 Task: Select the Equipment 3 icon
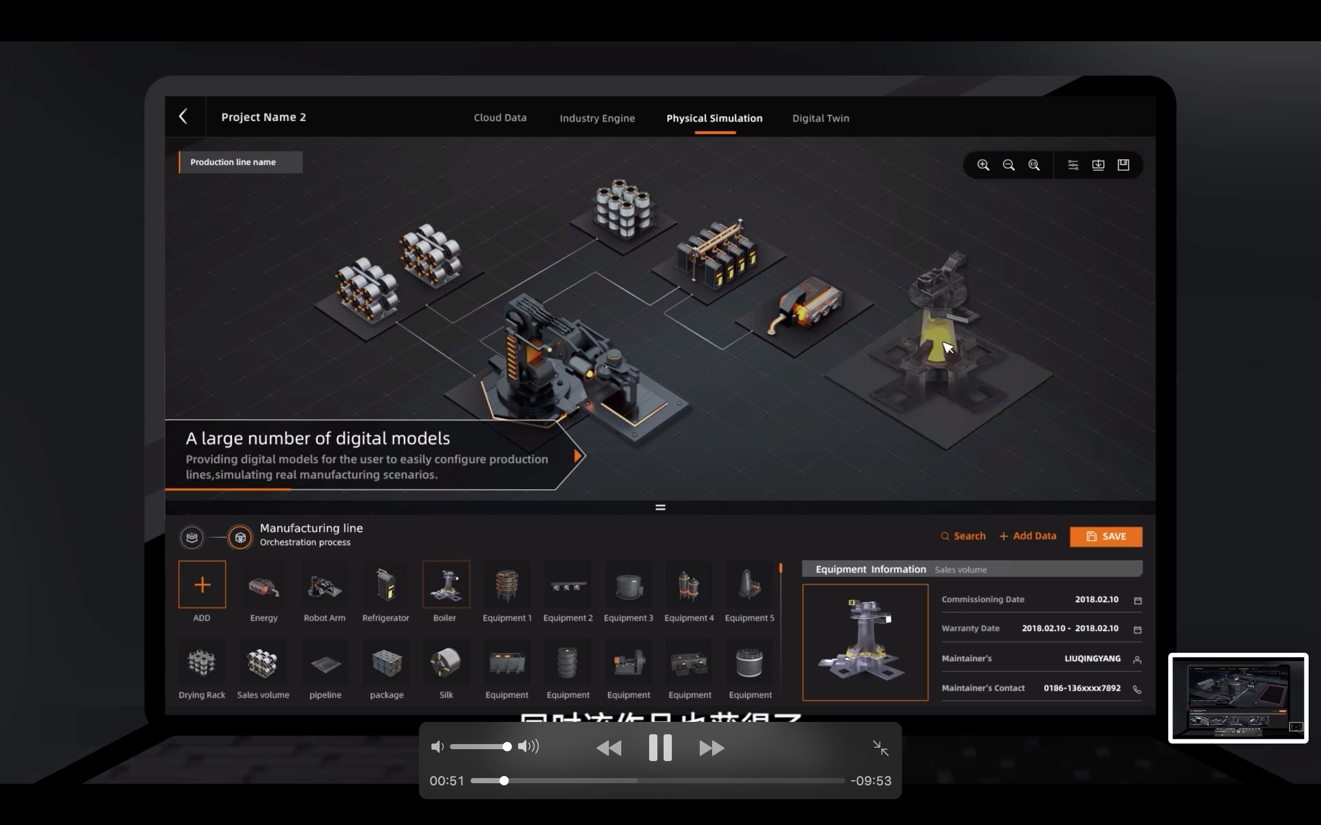coord(629,585)
